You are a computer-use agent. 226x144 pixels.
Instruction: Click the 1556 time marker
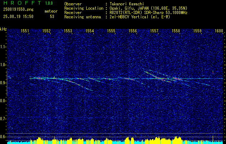(x=133, y=31)
